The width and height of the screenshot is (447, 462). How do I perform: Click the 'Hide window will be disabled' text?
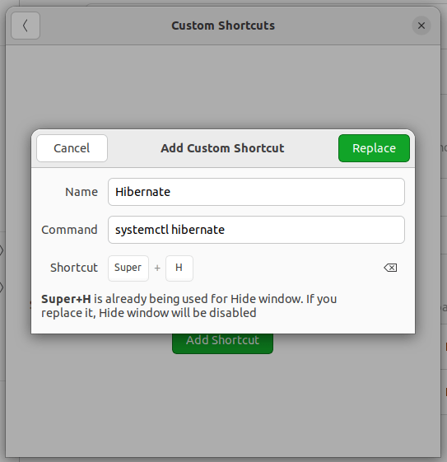177,313
